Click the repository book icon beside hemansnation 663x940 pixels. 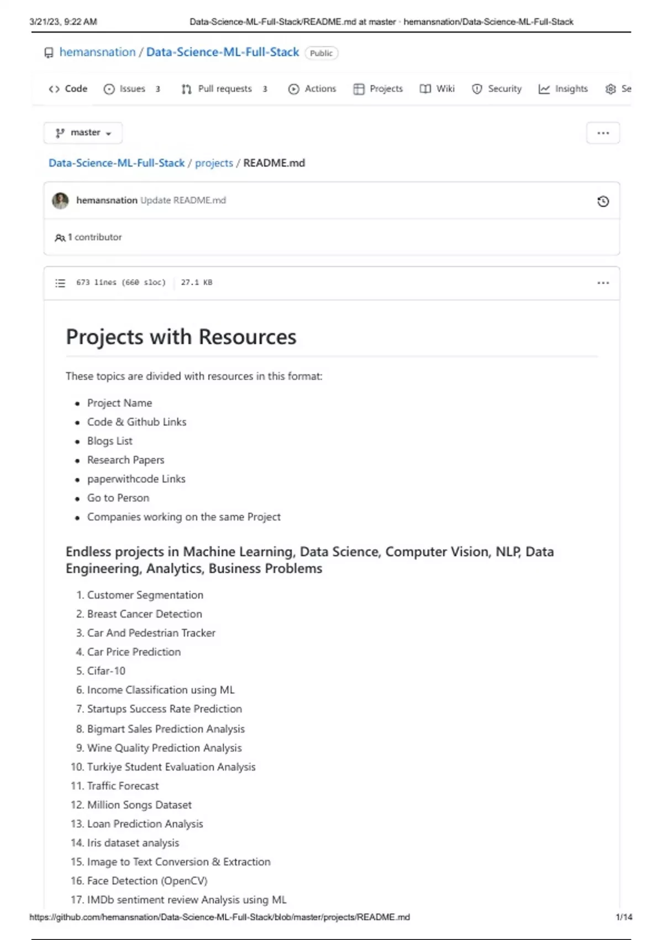coord(49,53)
